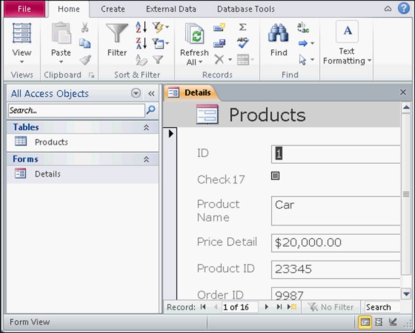Image resolution: width=415 pixels, height=333 pixels.
Task: Open the Products table in navigation pane
Action: point(51,142)
